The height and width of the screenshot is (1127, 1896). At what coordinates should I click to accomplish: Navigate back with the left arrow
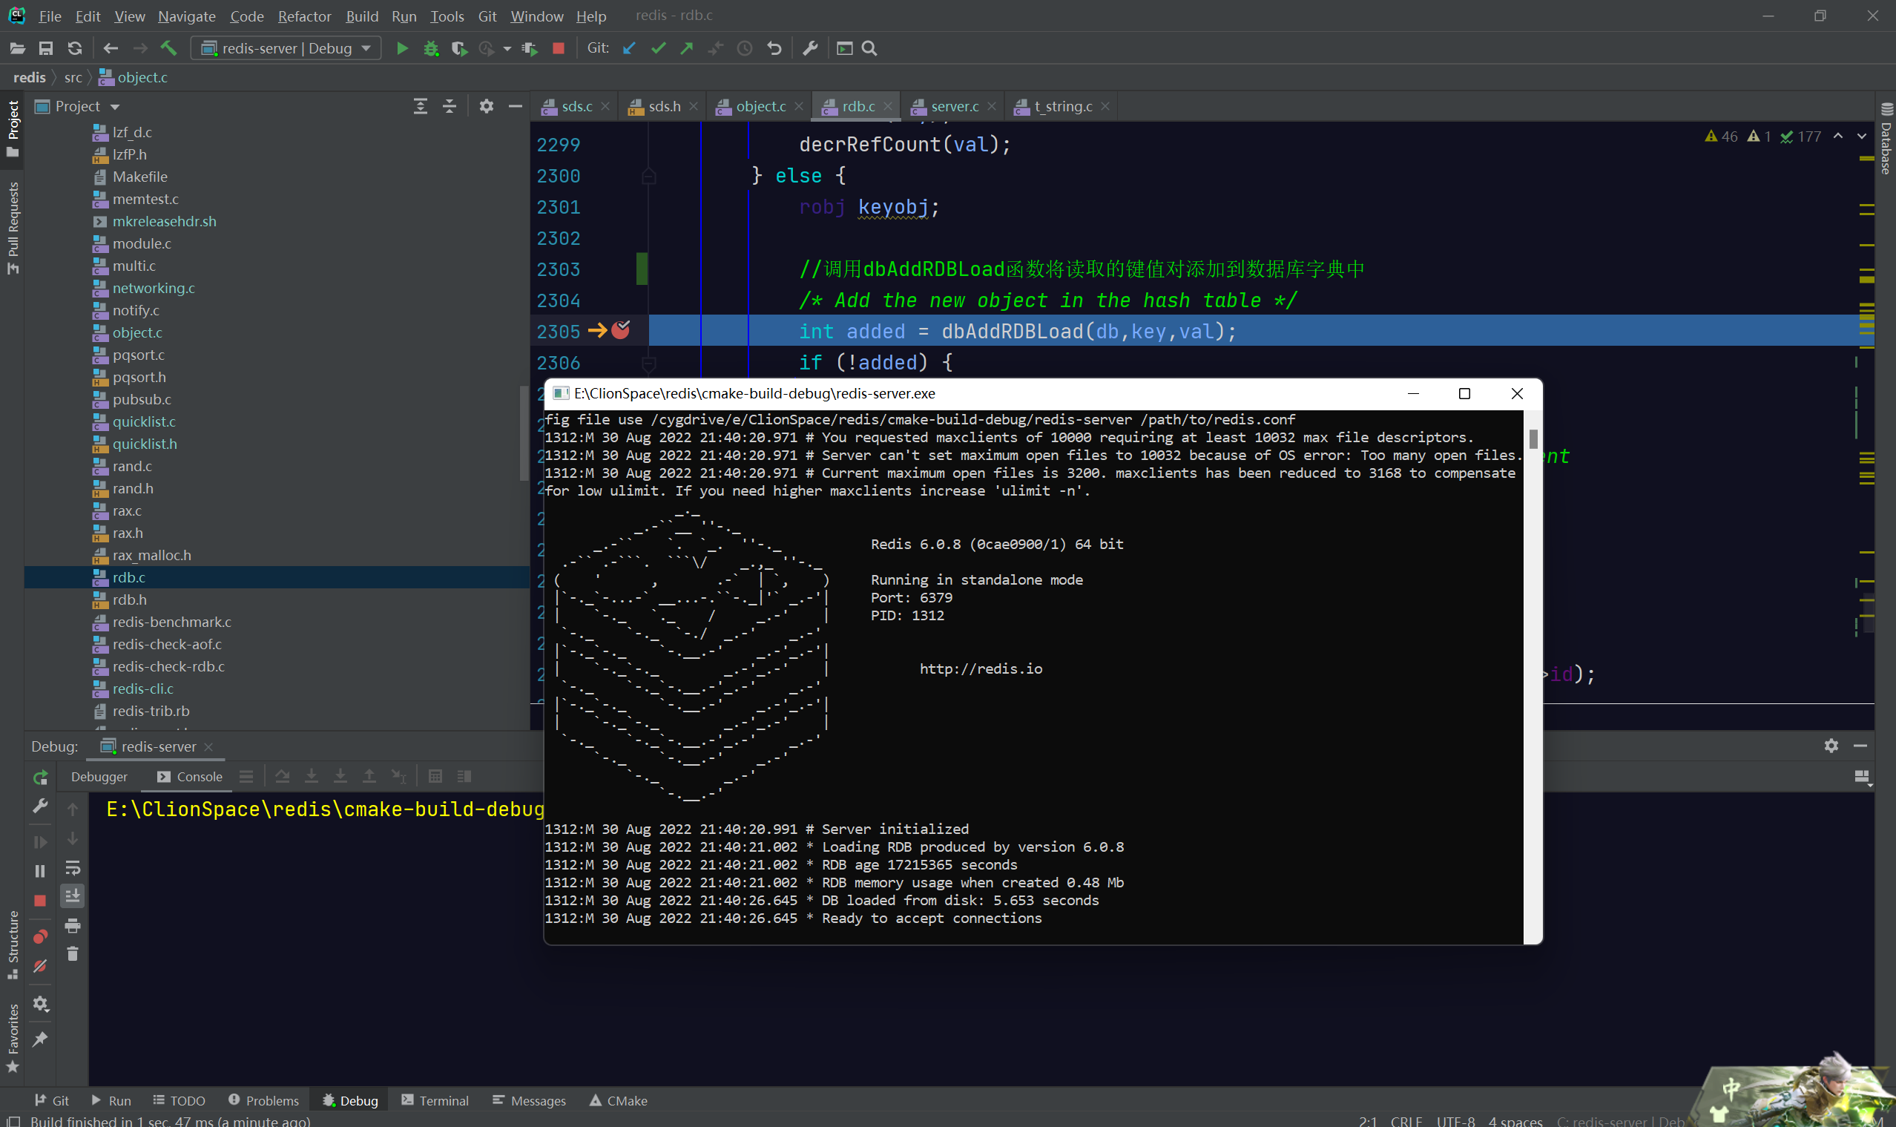point(111,49)
